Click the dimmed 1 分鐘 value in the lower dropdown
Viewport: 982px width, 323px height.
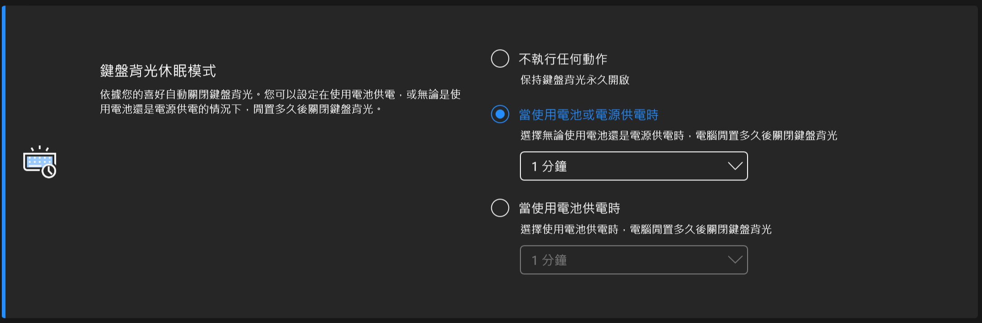click(549, 261)
